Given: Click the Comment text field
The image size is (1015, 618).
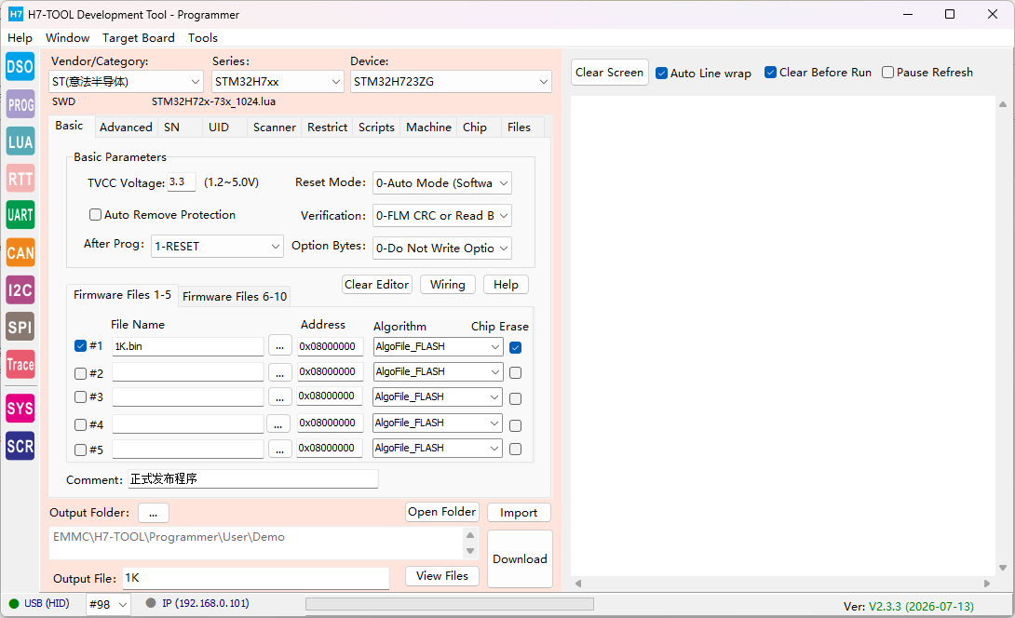Looking at the screenshot, I should (x=252, y=479).
